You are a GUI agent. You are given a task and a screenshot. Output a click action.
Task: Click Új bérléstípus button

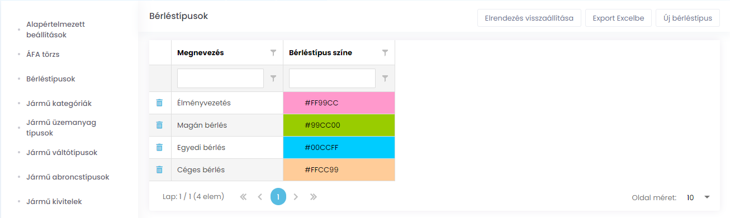(688, 18)
